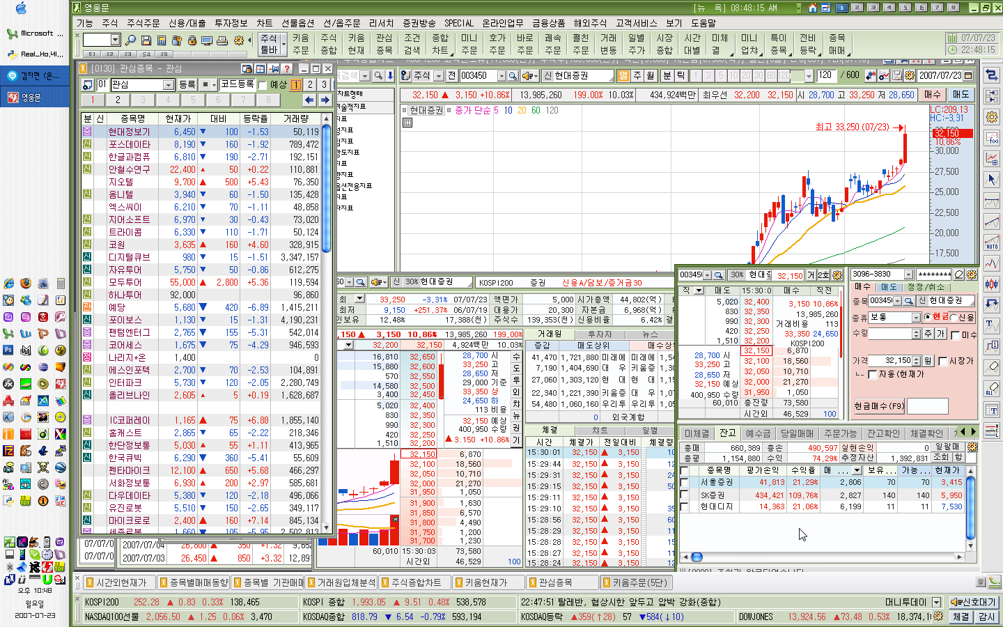
Task: Open Firefox from the desktop icon grid
Action: pyautogui.click(x=26, y=283)
